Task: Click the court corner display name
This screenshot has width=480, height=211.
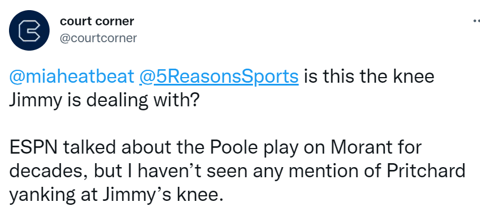Action: [x=97, y=21]
